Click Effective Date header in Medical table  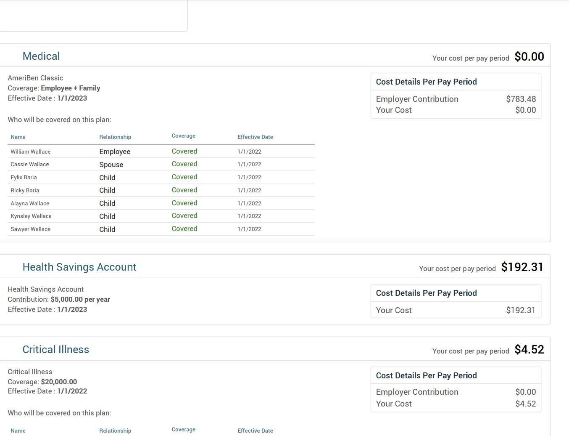point(255,137)
